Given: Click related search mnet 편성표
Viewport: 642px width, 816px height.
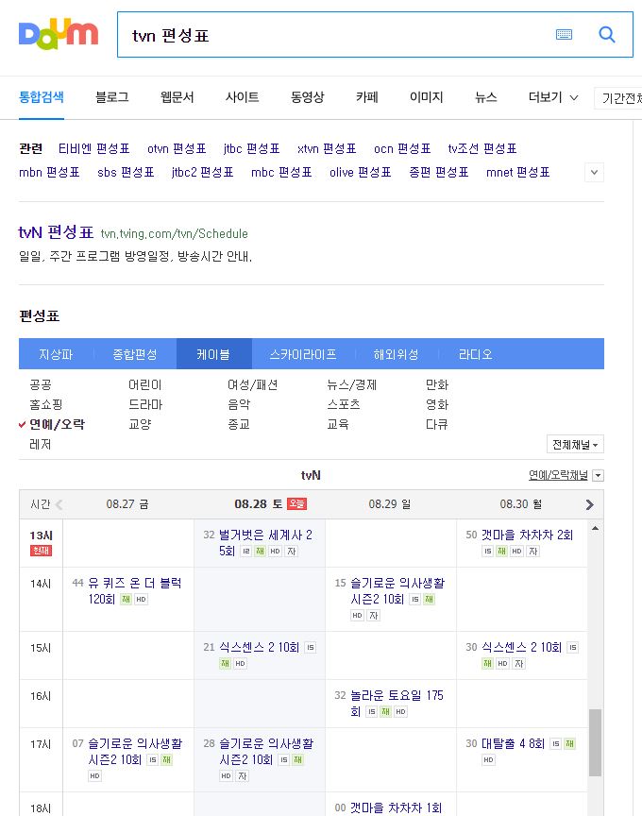Looking at the screenshot, I should click(x=517, y=172).
